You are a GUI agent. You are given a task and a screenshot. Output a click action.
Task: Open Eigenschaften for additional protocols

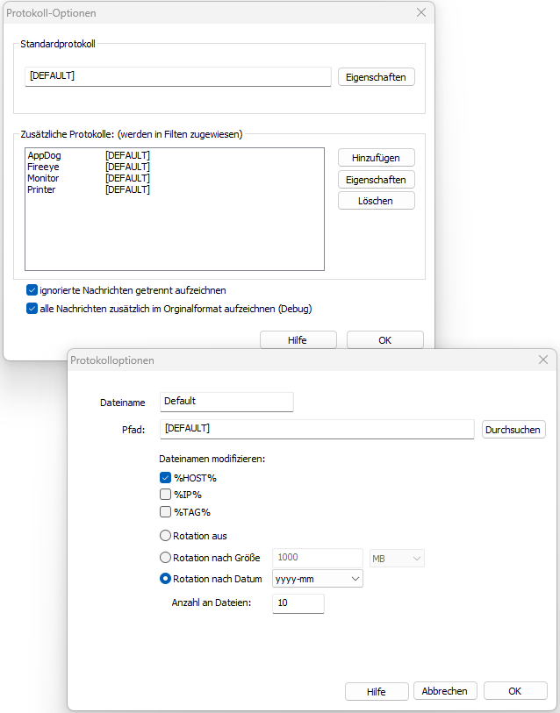point(376,180)
